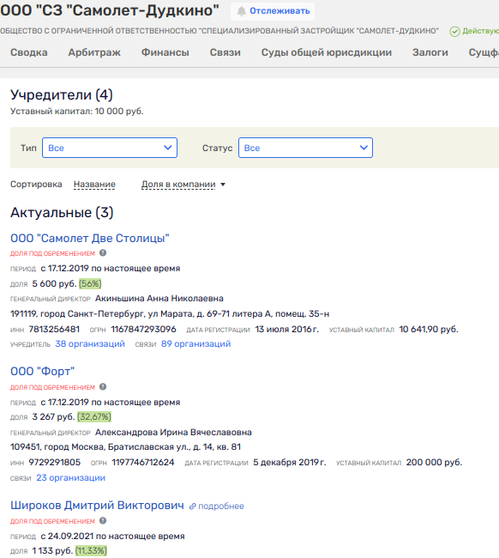Click the Отслеживать tracking button
This screenshot has width=499, height=558.
coord(273,11)
